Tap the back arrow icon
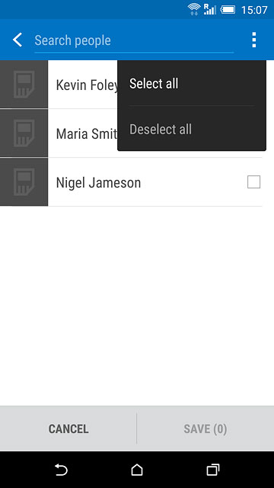Screen dimensions: 274x488 coord(18,40)
